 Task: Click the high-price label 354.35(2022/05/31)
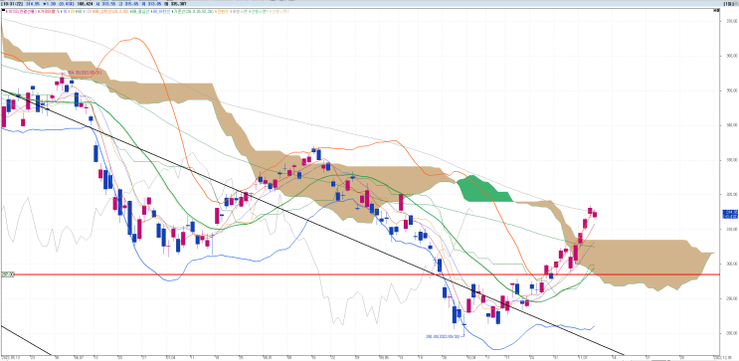84,73
